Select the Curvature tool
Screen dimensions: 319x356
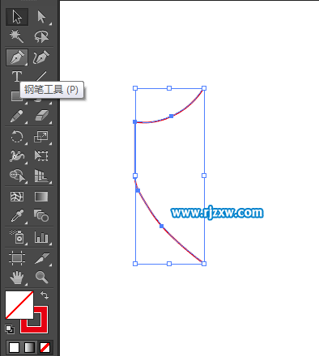pyautogui.click(x=41, y=57)
